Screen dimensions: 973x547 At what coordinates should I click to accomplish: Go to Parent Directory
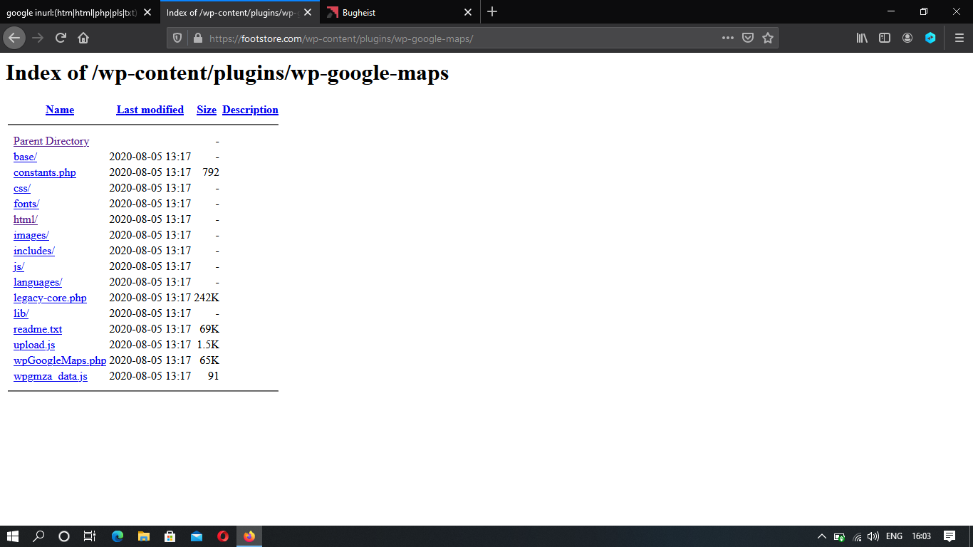[x=51, y=141]
